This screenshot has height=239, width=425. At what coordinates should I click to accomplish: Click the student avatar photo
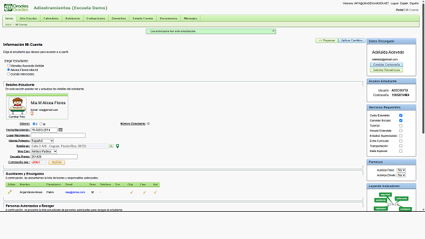(17, 106)
